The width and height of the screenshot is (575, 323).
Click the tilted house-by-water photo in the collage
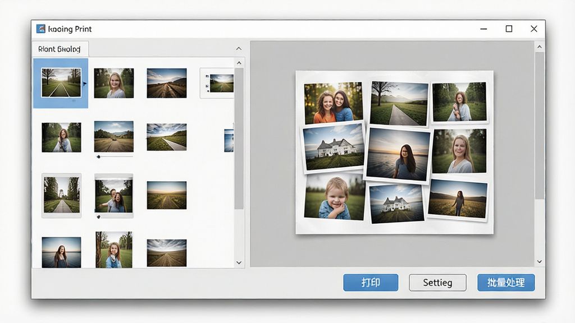coord(396,203)
